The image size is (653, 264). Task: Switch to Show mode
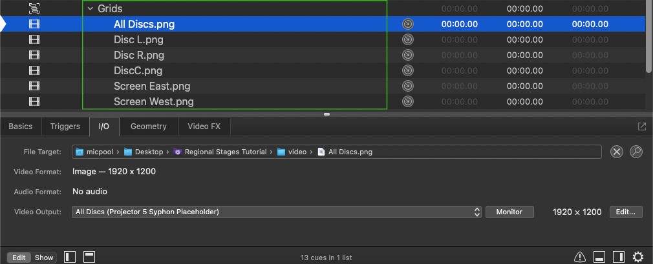click(x=44, y=258)
